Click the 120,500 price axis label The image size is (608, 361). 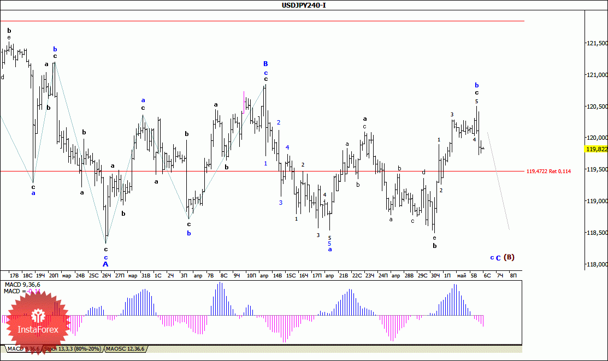point(597,106)
